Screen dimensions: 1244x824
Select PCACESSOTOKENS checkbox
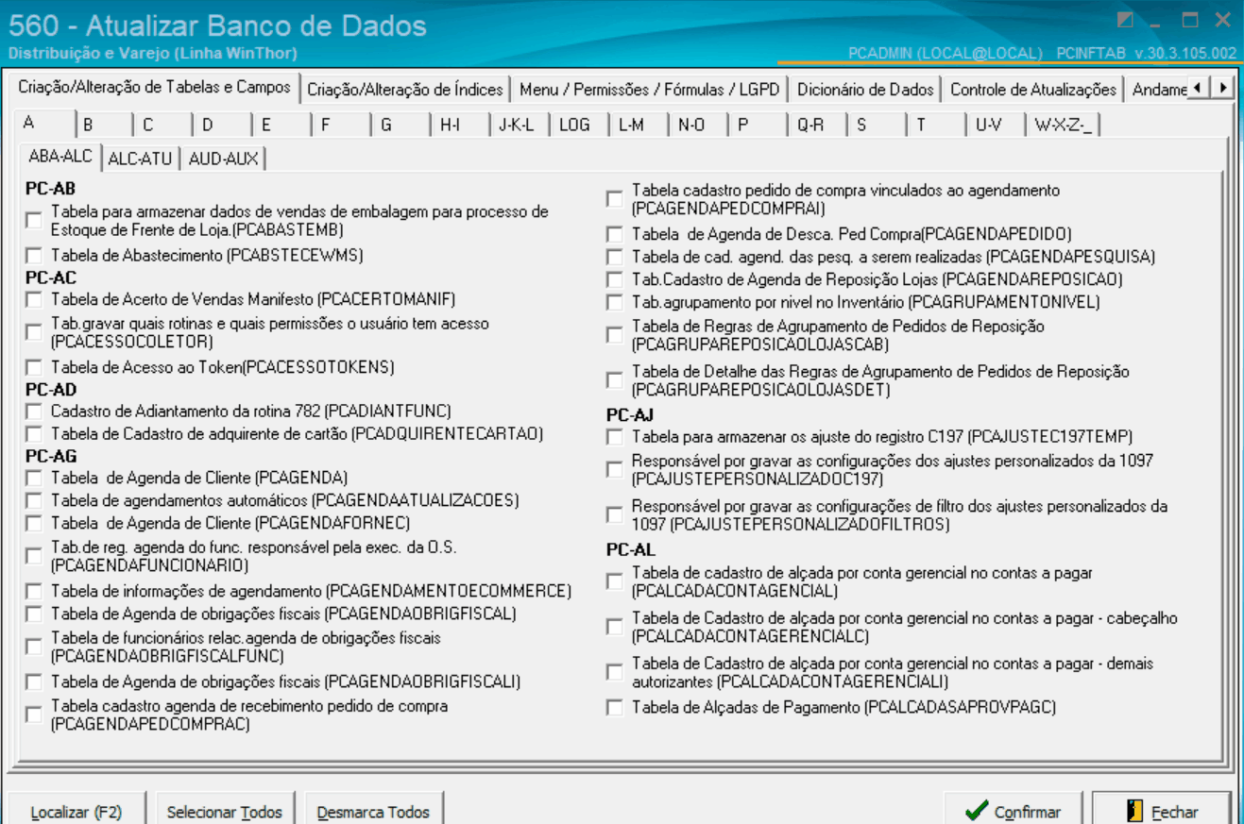coord(34,366)
